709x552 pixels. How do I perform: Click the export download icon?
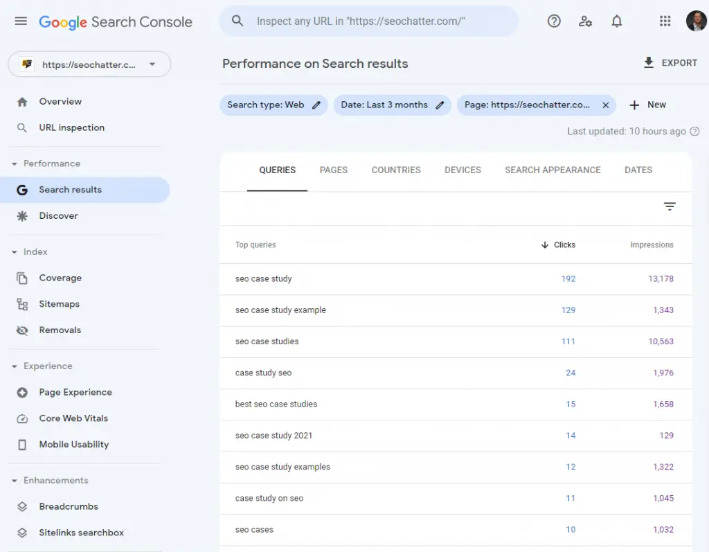pos(648,62)
